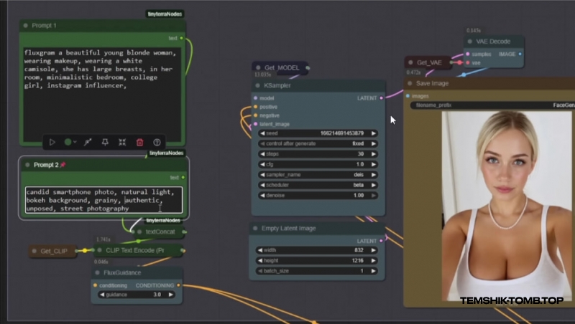Image resolution: width=575 pixels, height=324 pixels.
Task: Click the play icon in the node toolbar
Action: 52,143
